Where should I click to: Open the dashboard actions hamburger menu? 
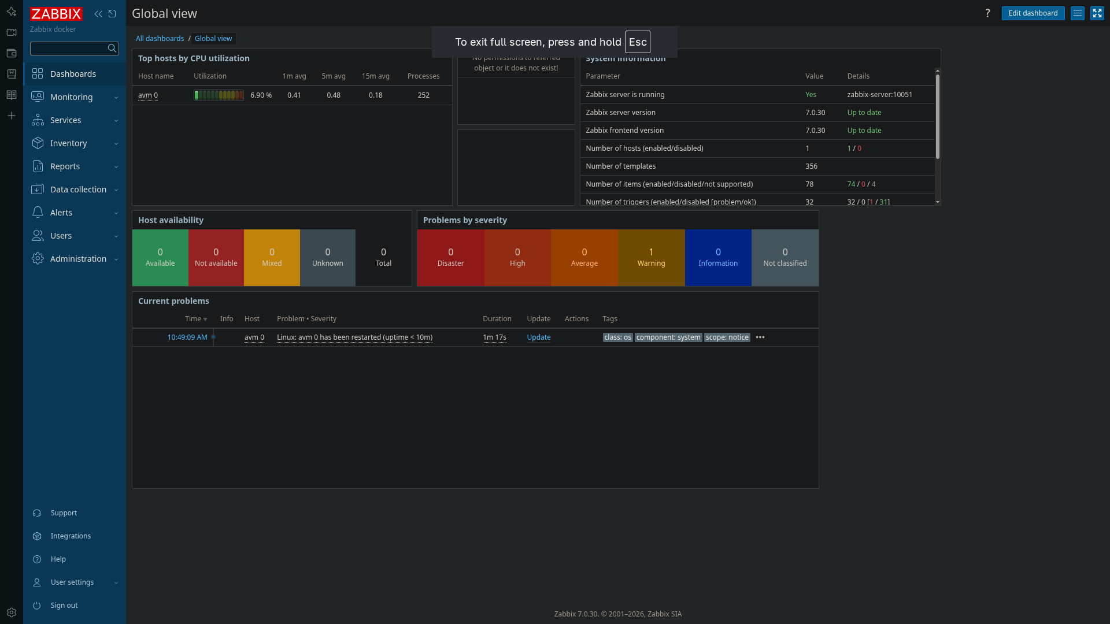pyautogui.click(x=1078, y=13)
